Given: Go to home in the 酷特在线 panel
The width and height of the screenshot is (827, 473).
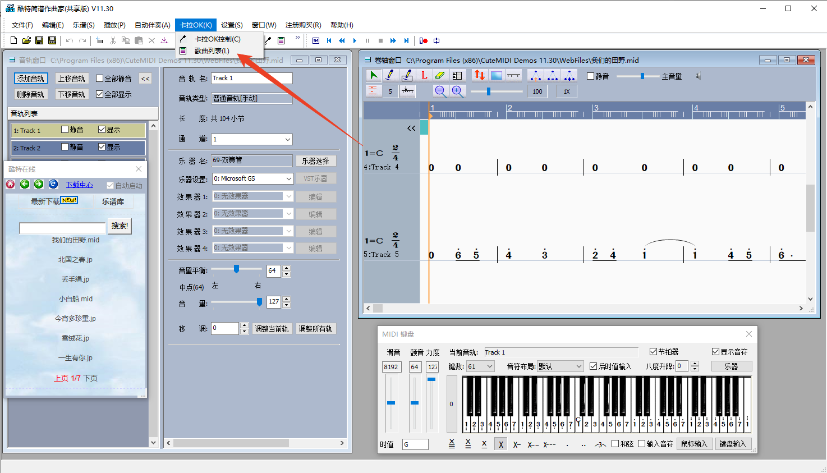Looking at the screenshot, I should coord(10,184).
